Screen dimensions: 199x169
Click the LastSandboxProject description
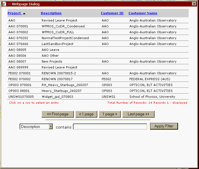[58, 44]
